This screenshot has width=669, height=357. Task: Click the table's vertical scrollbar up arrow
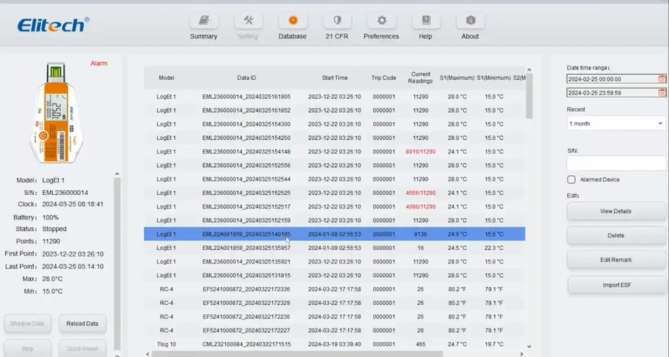click(x=529, y=70)
